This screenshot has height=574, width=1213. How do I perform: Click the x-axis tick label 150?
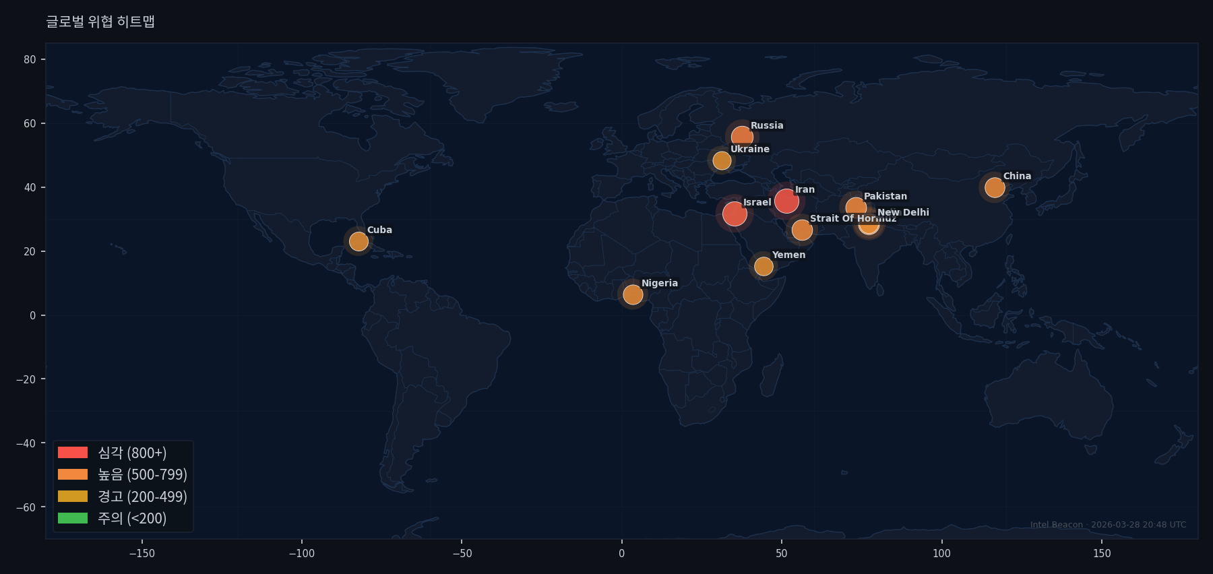click(x=1102, y=553)
